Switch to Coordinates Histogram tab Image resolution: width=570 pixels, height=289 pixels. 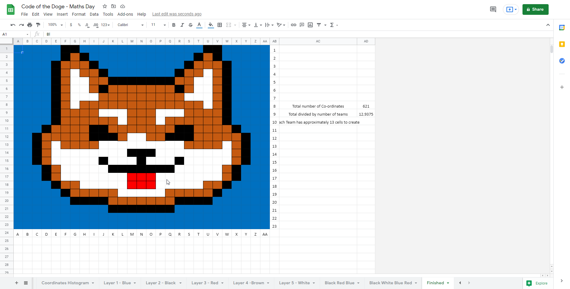click(x=68, y=283)
